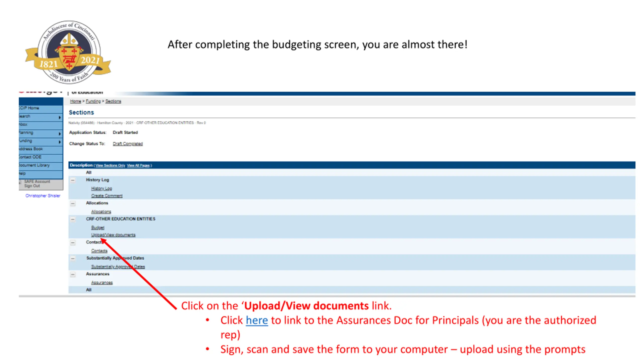Click the top 'All' row
This screenshot has height=362, width=643.
pos(352,172)
